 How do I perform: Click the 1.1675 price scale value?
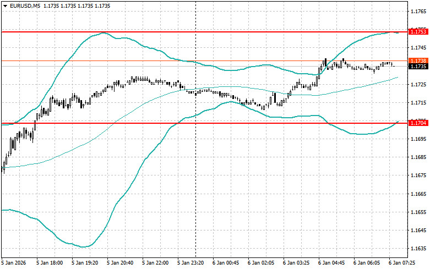418,175
